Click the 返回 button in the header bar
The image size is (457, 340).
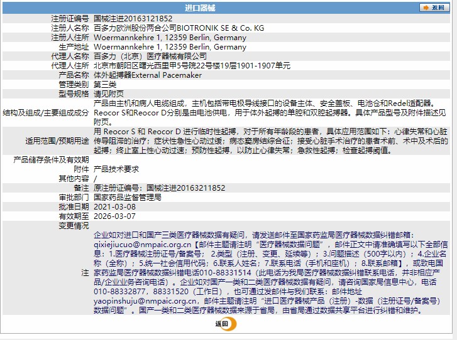(434, 8)
